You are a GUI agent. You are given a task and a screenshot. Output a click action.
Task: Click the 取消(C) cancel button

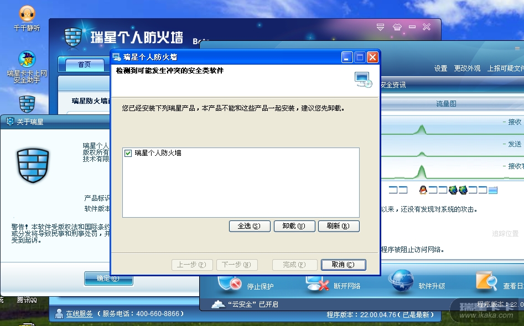pos(343,265)
